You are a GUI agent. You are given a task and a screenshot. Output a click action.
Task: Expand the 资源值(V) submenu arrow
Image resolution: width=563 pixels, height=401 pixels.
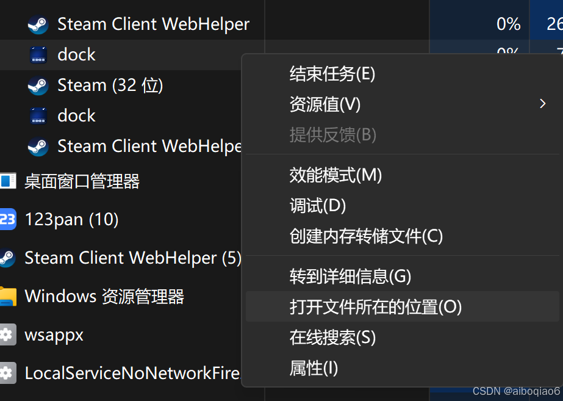[542, 104]
